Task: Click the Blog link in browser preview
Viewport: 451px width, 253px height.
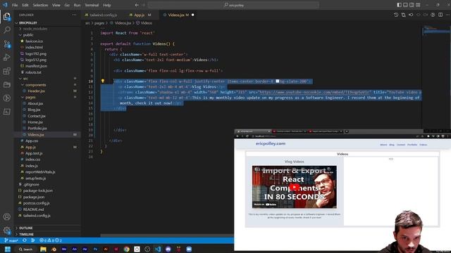Action: (392, 145)
